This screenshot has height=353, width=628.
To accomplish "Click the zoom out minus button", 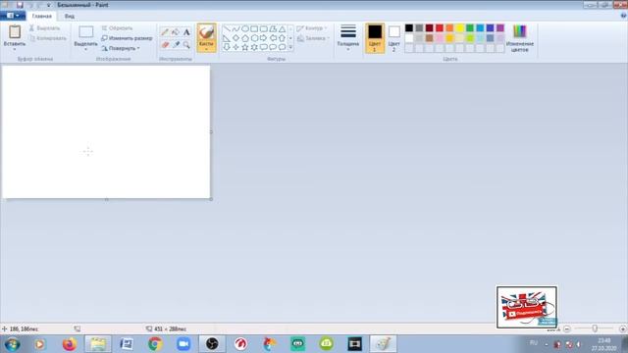I will [567, 329].
